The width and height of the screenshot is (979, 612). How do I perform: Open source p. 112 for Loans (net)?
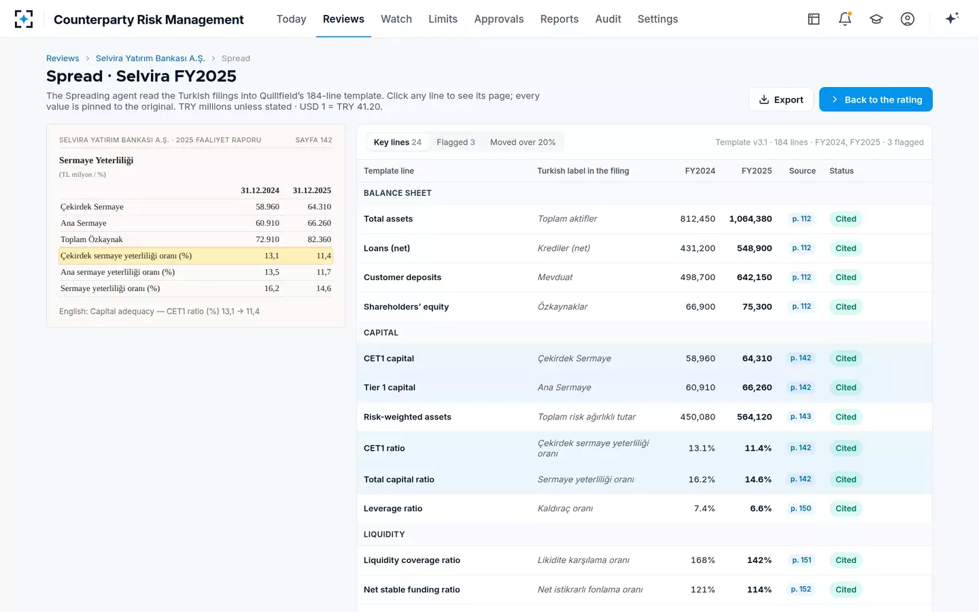[x=802, y=248]
